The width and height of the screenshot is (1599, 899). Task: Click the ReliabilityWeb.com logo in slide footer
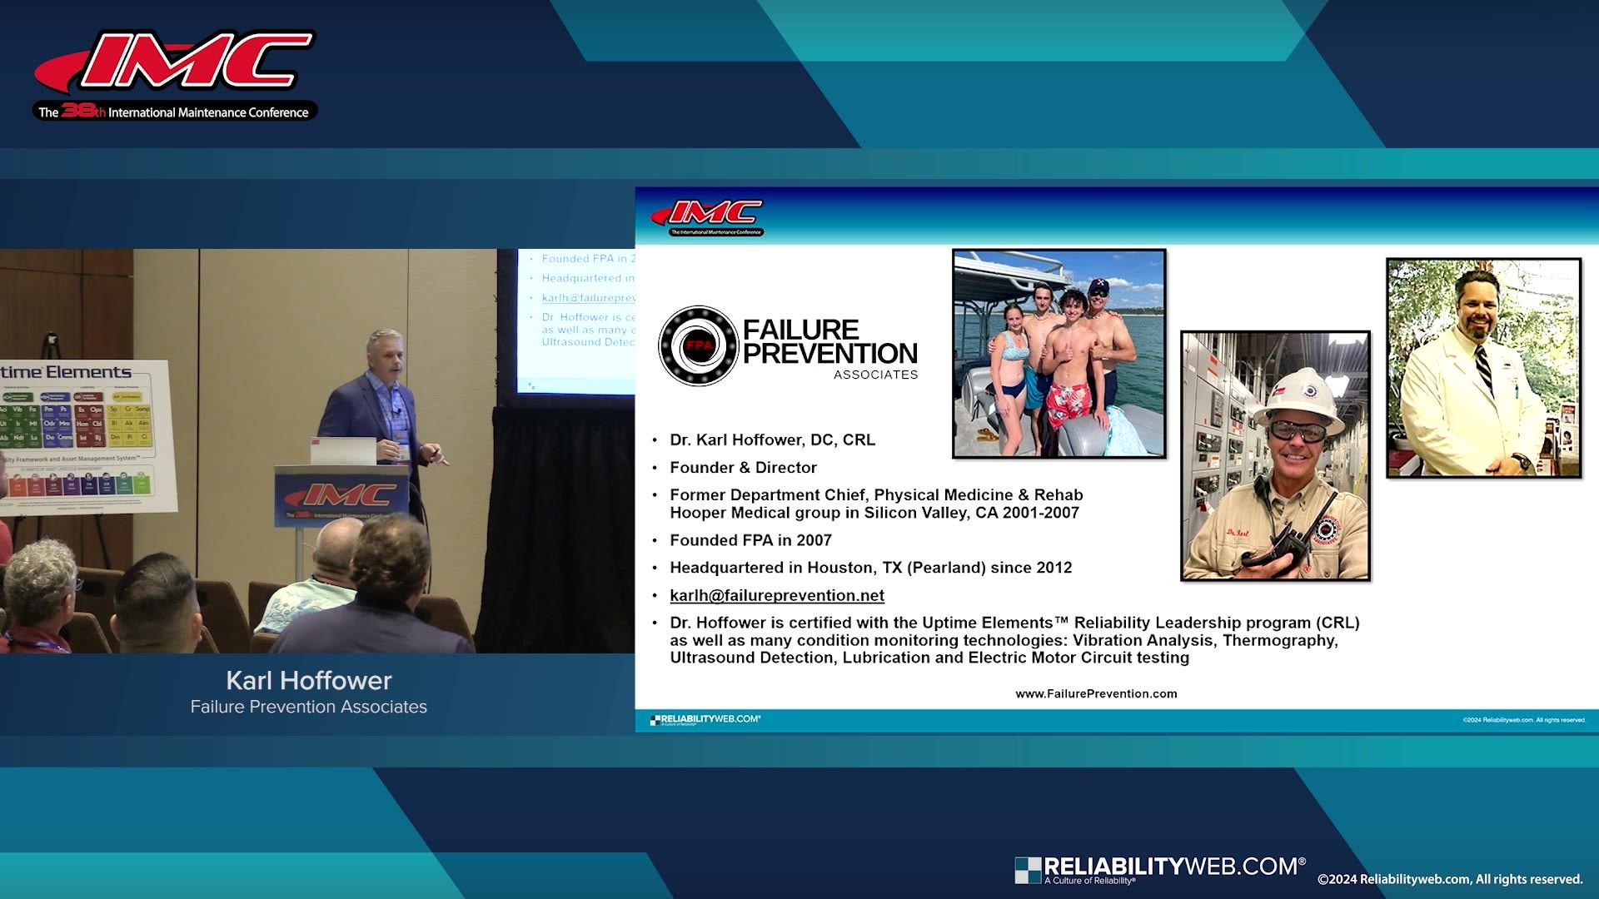[x=705, y=719]
